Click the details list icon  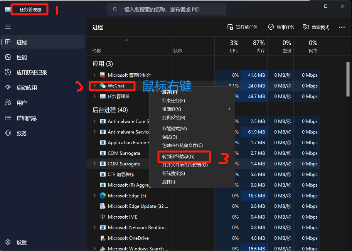8,118
